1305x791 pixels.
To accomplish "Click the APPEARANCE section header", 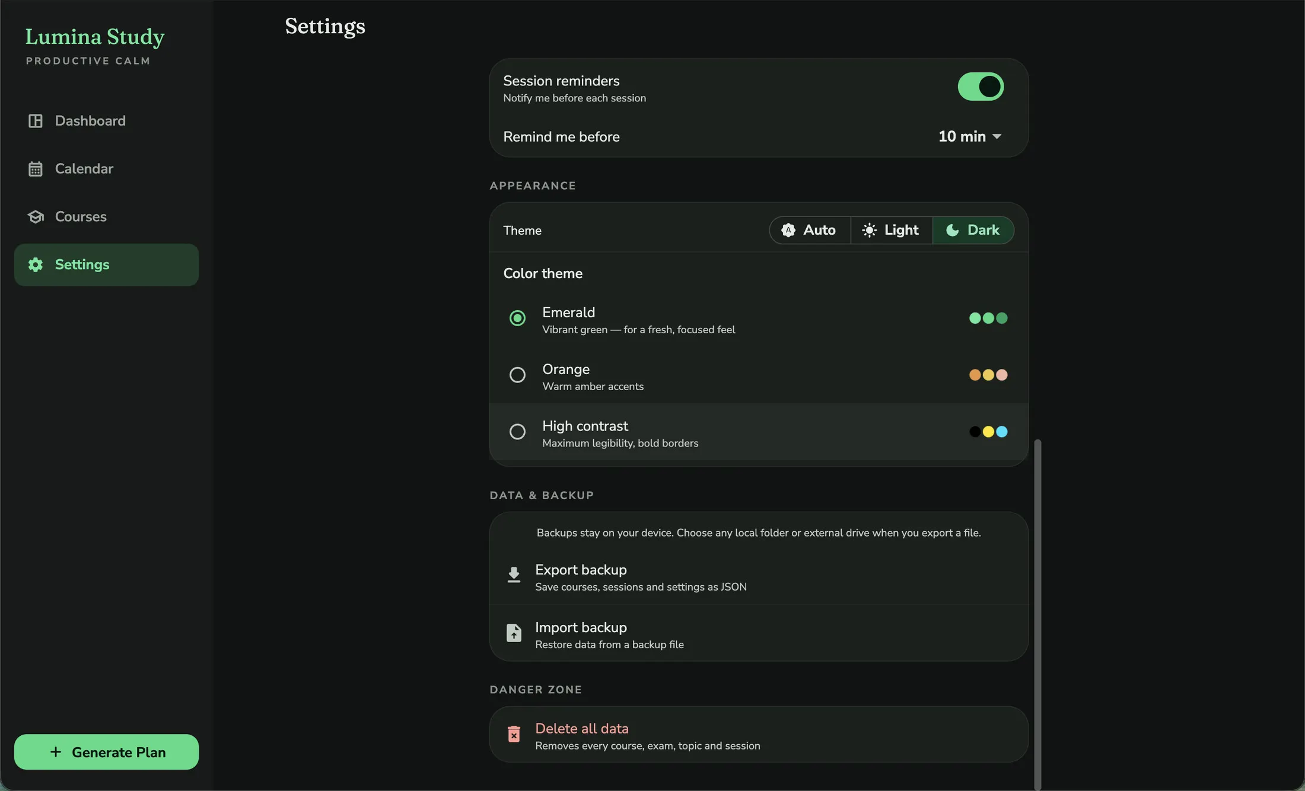I will [x=533, y=186].
